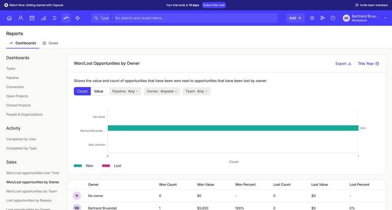
Task: Open the Projects list icon
Action: click(x=54, y=18)
